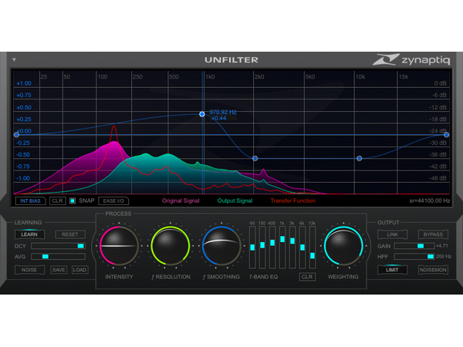463x347 pixels.
Task: Adjust the 1k EQ band fader
Action: tap(282, 248)
